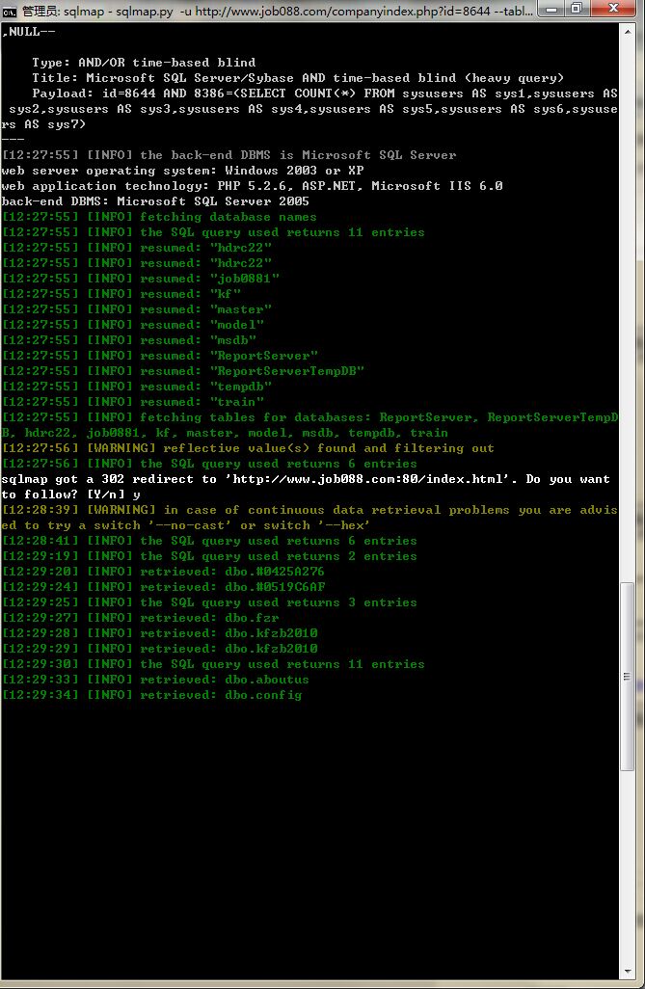Click the line 'retrieved: dbo.#0519C6AF'
645x989 pixels.
pyautogui.click(x=163, y=587)
